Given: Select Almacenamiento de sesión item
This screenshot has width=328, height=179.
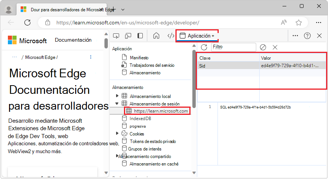Looking at the screenshot, I should (x=154, y=104).
